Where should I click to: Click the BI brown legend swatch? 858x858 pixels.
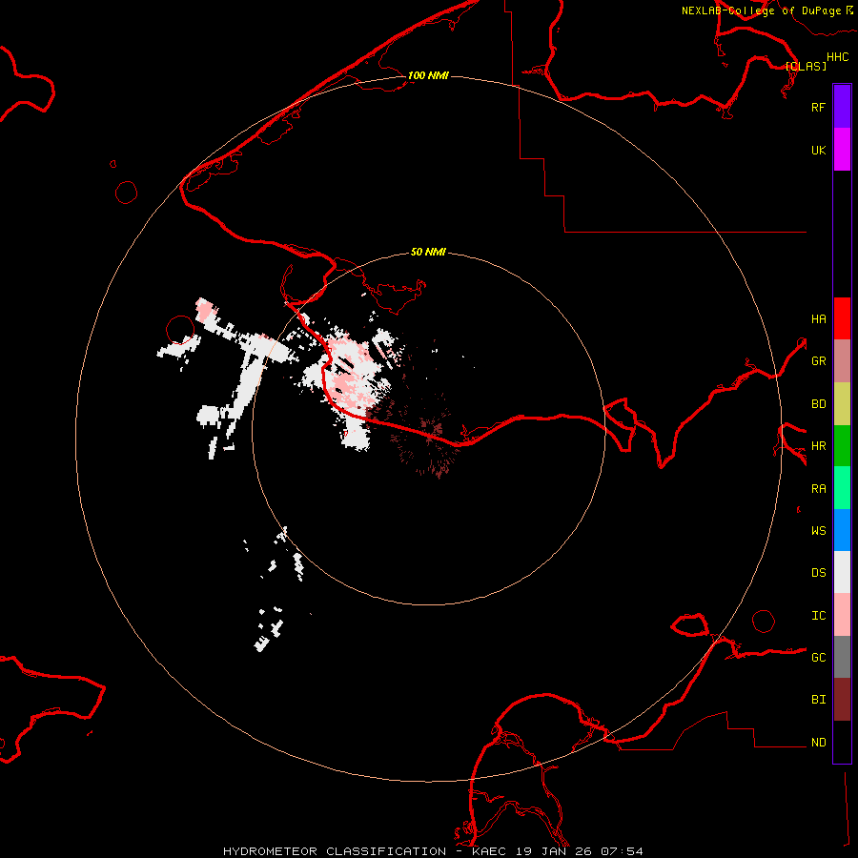(x=842, y=700)
